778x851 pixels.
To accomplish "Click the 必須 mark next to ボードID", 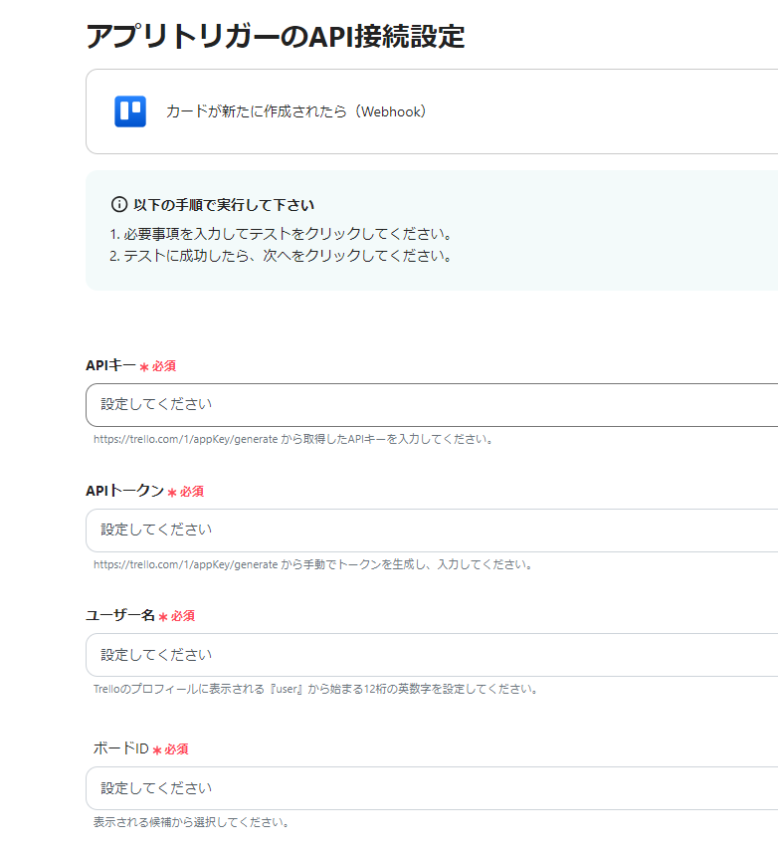I will click(170, 749).
